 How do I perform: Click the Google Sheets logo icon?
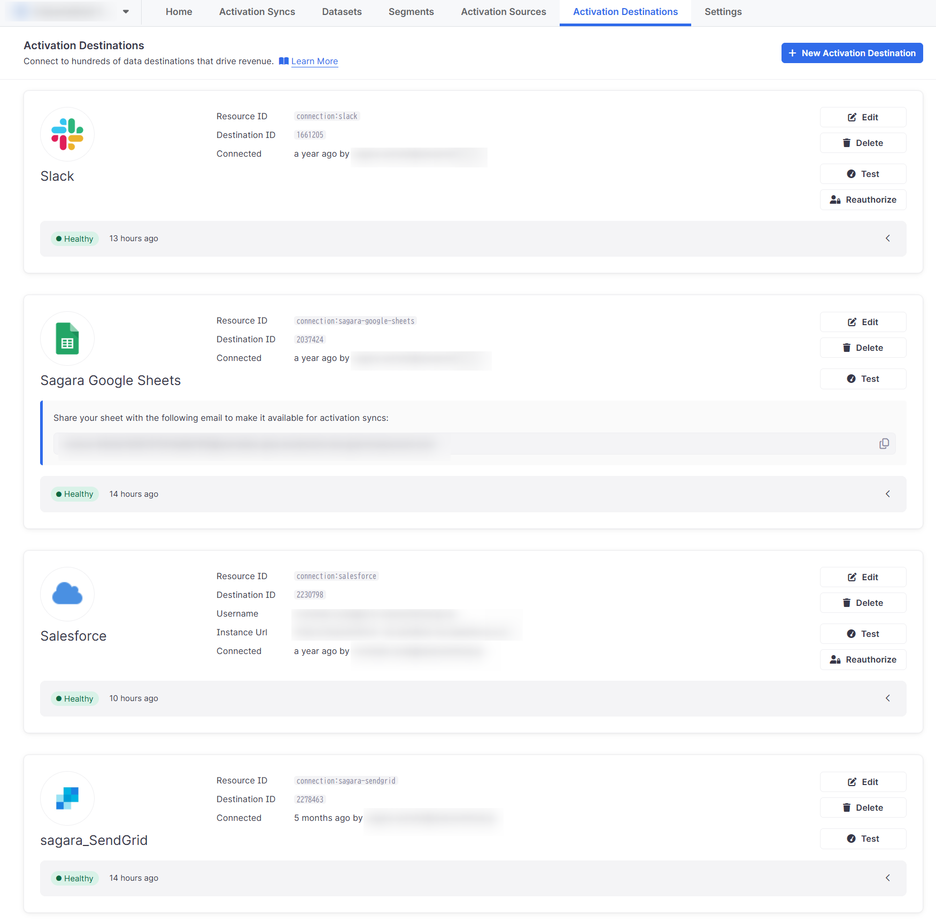[x=67, y=339]
